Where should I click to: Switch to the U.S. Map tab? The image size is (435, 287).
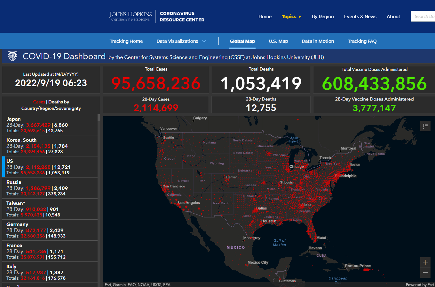[278, 41]
